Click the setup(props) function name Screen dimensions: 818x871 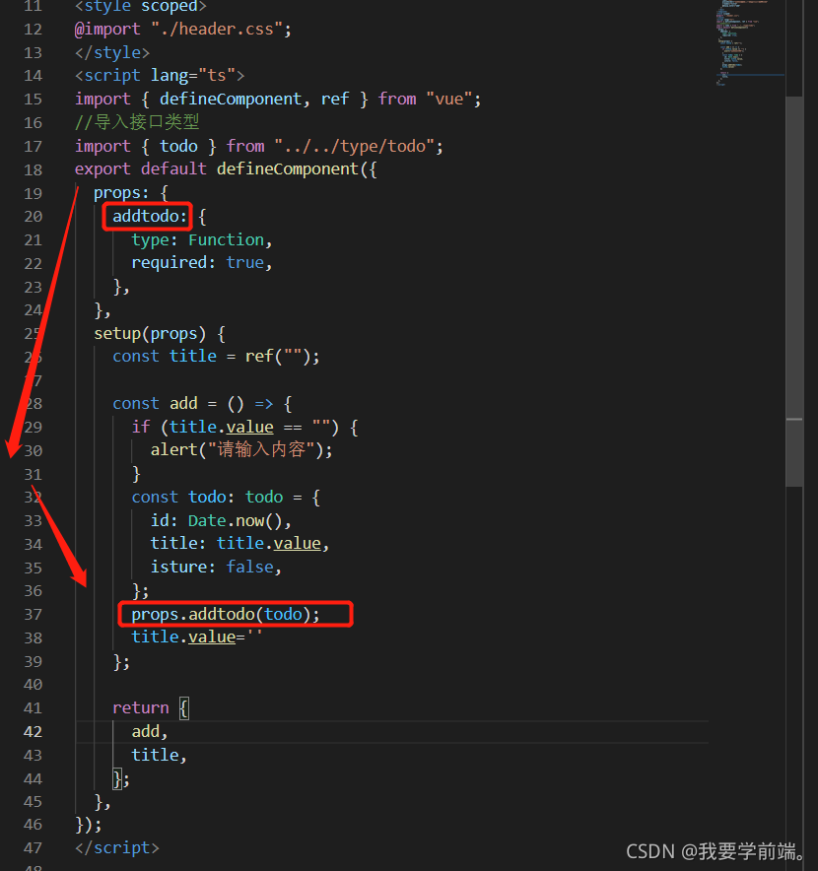click(x=116, y=333)
